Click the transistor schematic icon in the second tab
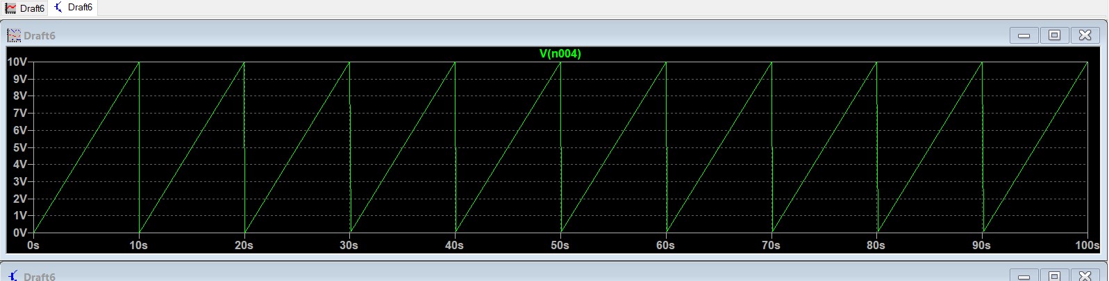1109x281 pixels. pos(58,7)
